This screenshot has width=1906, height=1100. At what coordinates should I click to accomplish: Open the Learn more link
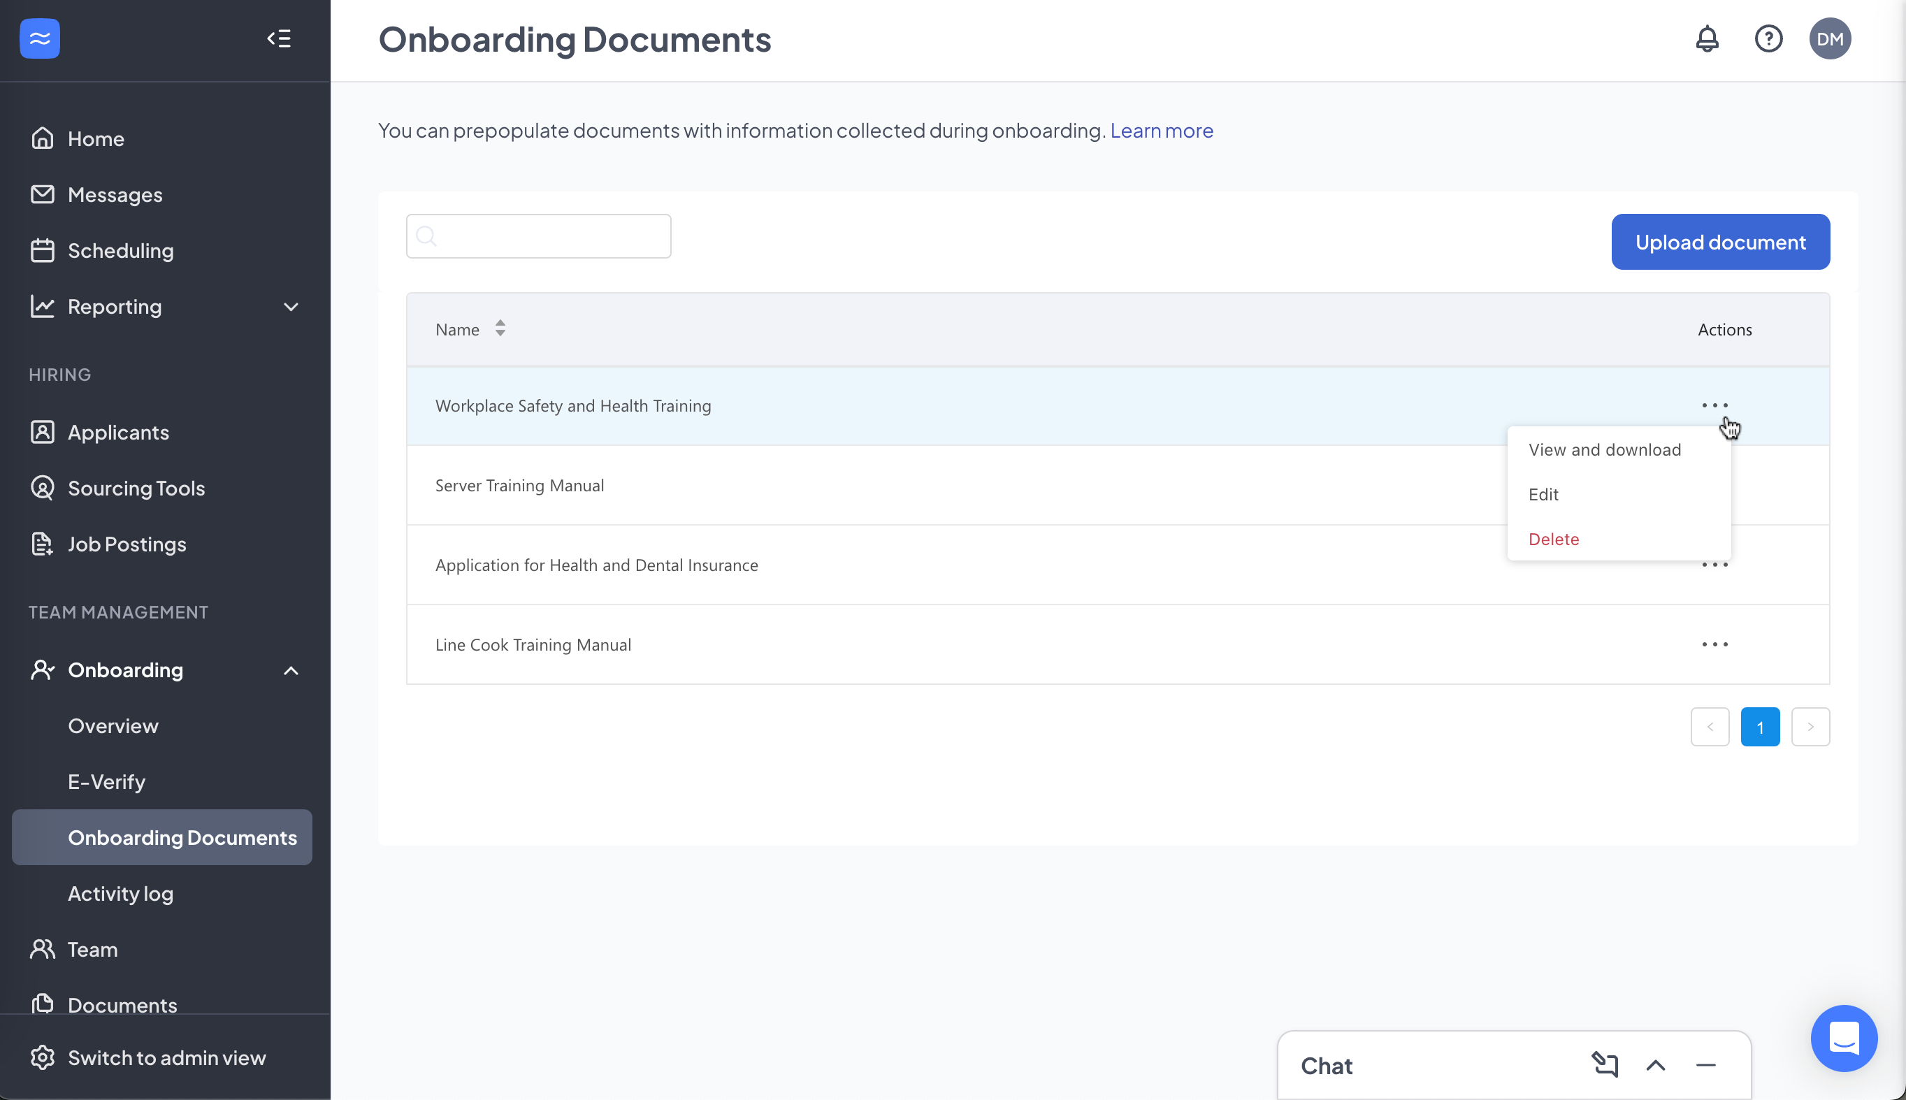coord(1160,130)
